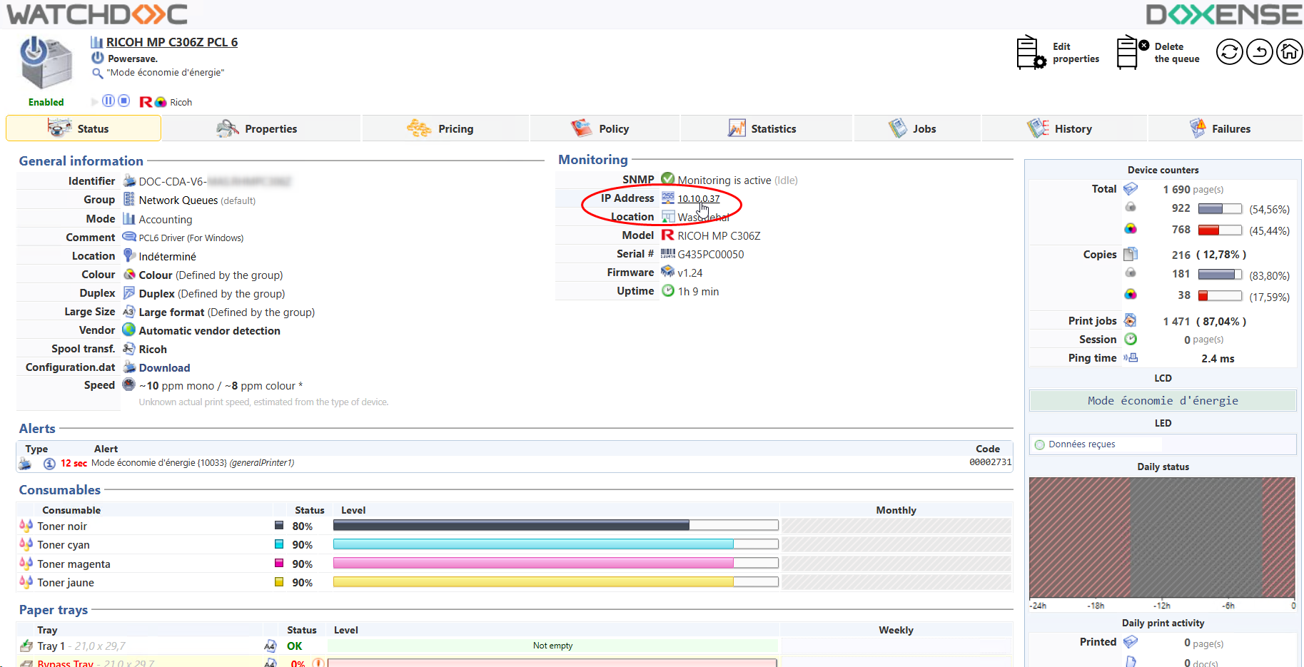Go to the Policy tab
This screenshot has width=1304, height=667.
605,128
